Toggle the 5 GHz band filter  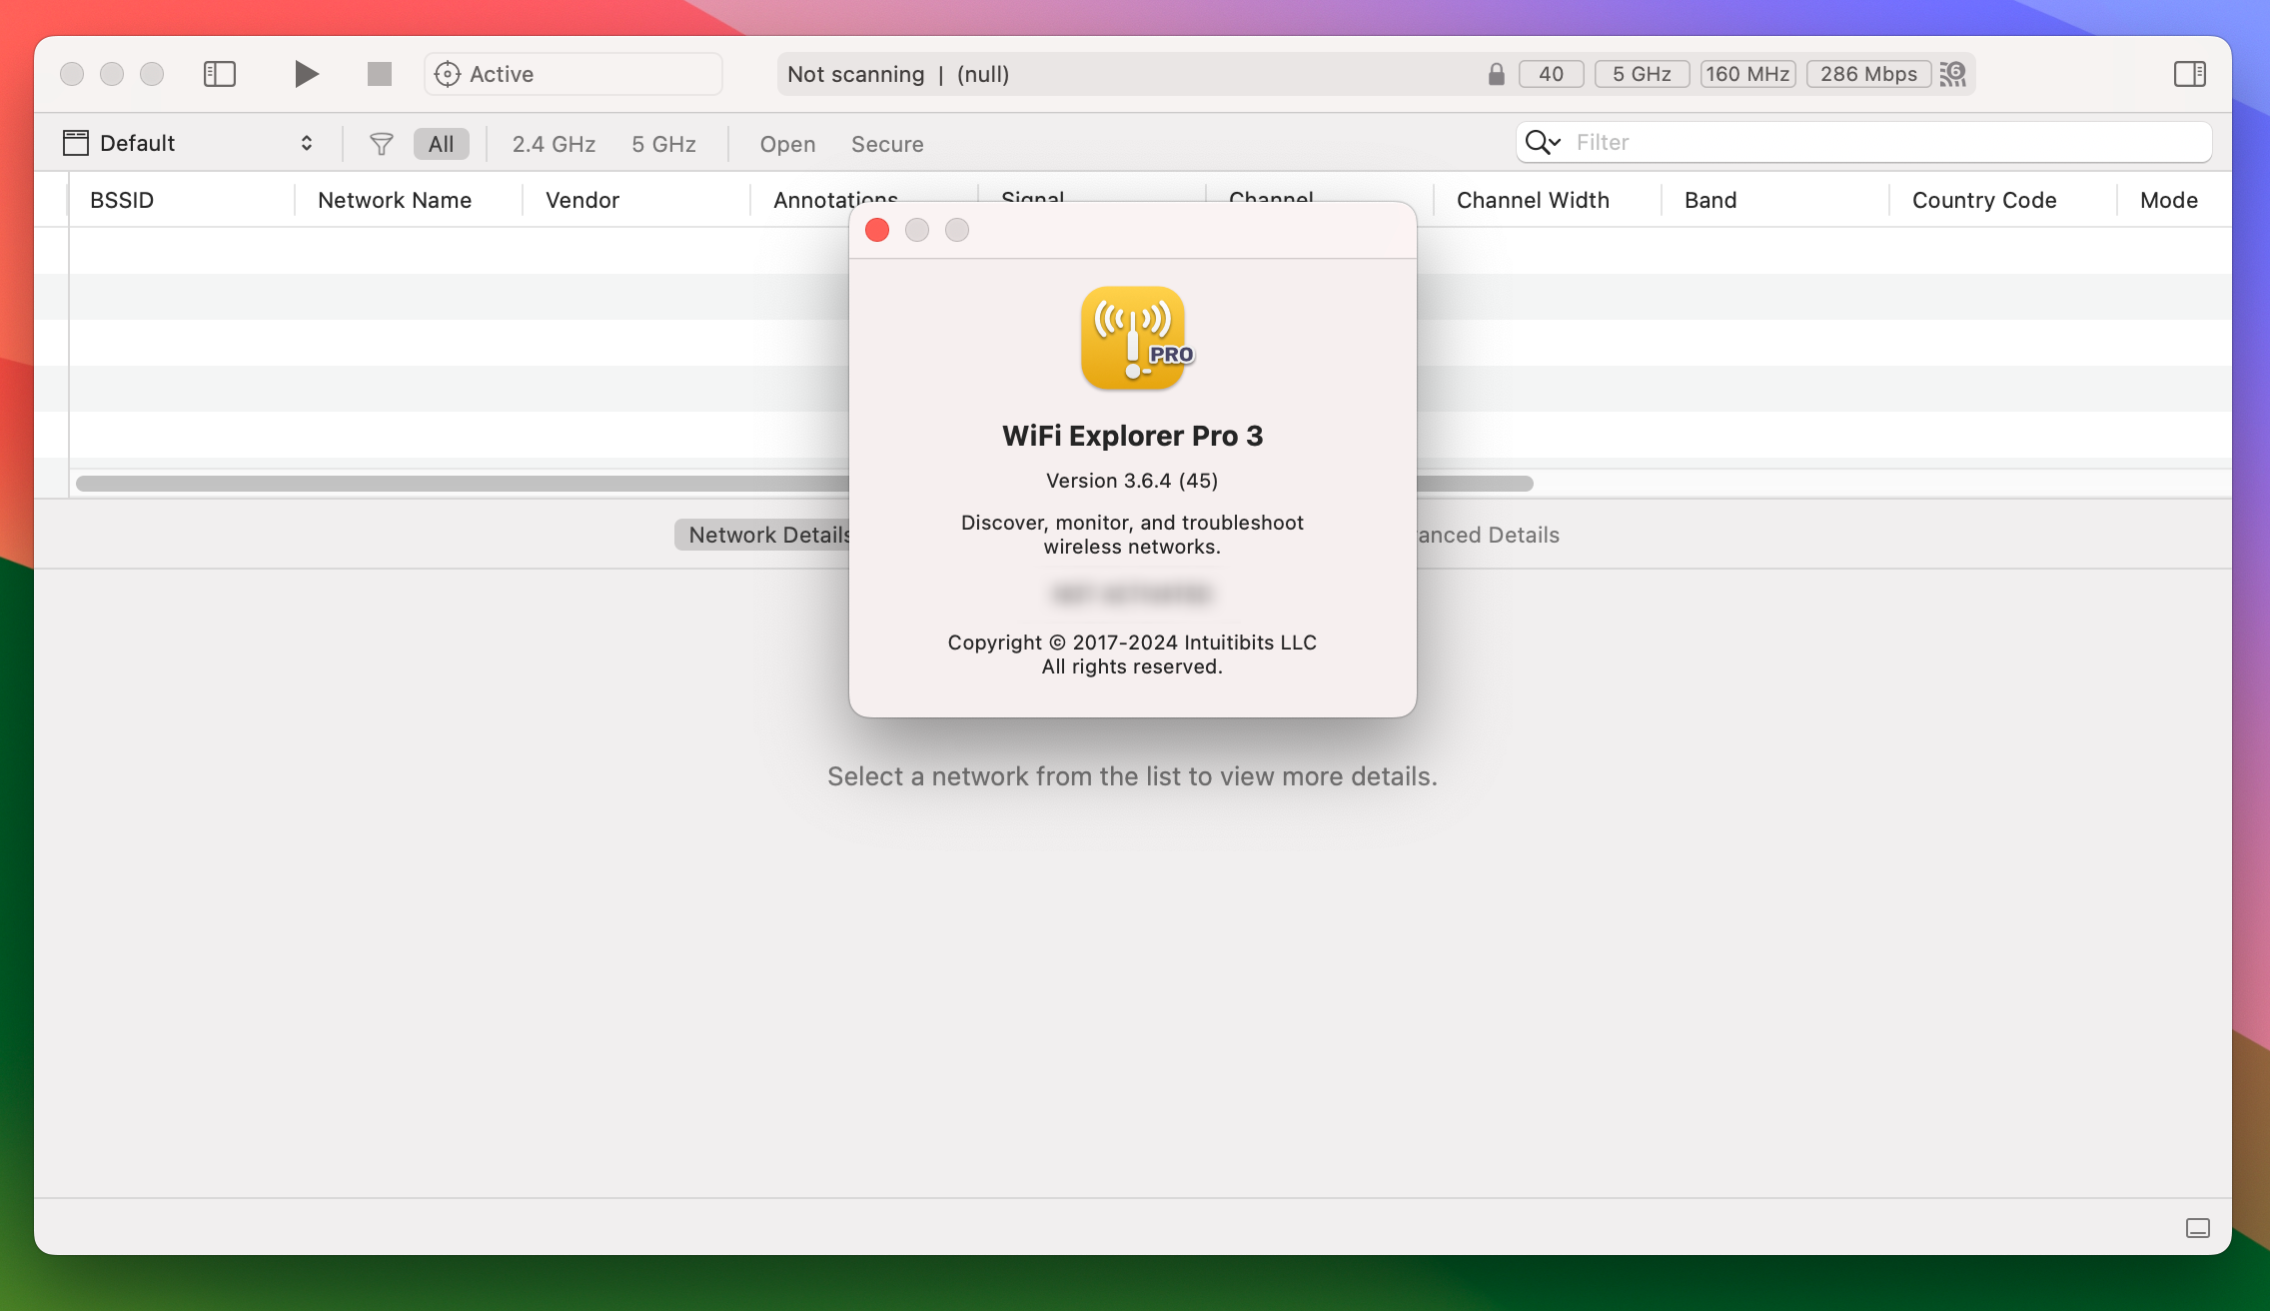click(x=663, y=142)
